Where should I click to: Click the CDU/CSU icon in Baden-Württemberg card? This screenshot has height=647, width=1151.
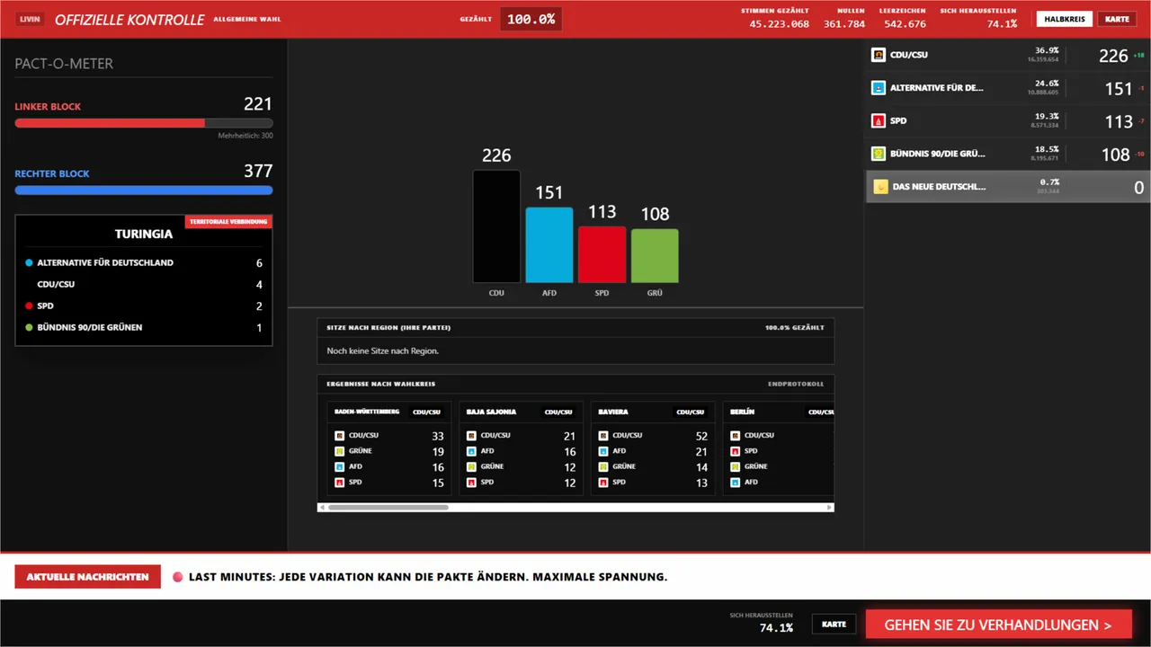[340, 435]
